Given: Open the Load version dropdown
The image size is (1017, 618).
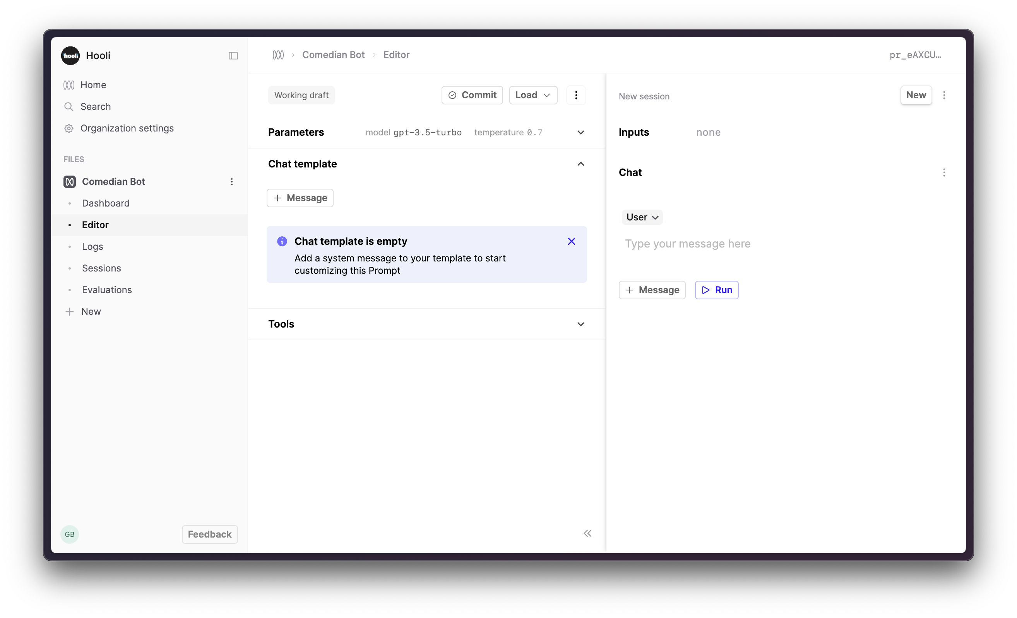Looking at the screenshot, I should pos(533,95).
